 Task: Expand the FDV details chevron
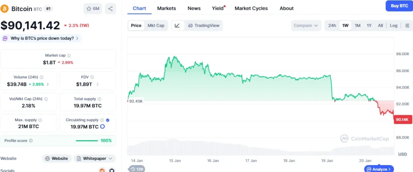coord(98,84)
